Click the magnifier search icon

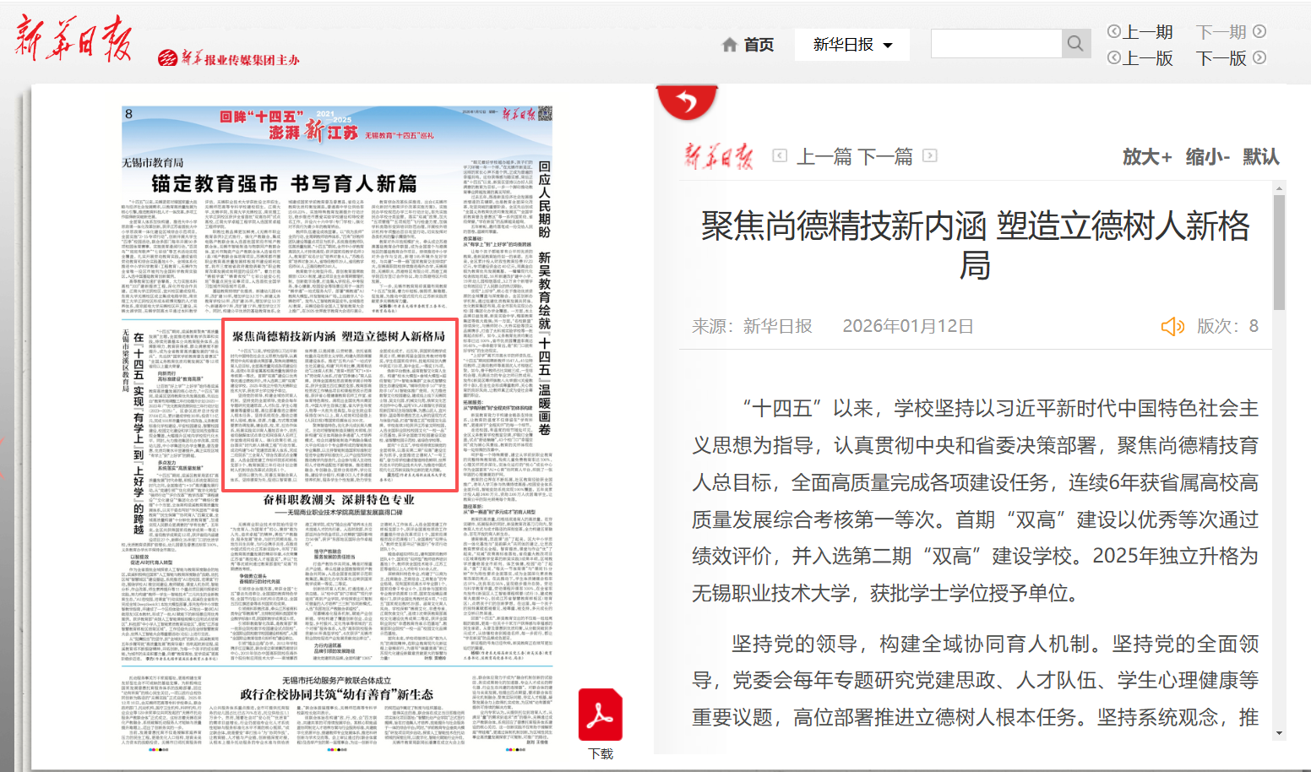[x=1074, y=44]
